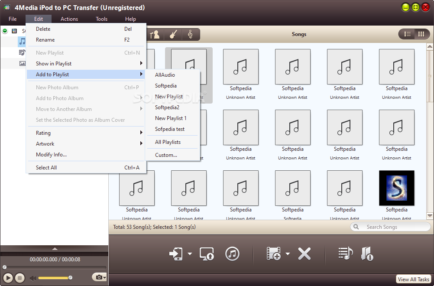This screenshot has height=286, width=434.
Task: Select the Genres guitar icon
Action: click(x=173, y=34)
